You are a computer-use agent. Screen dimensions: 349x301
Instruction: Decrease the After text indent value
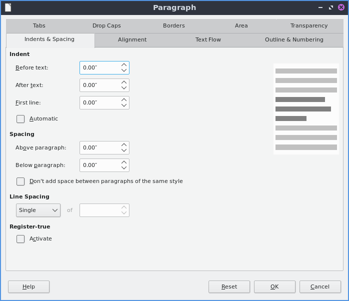123,88
